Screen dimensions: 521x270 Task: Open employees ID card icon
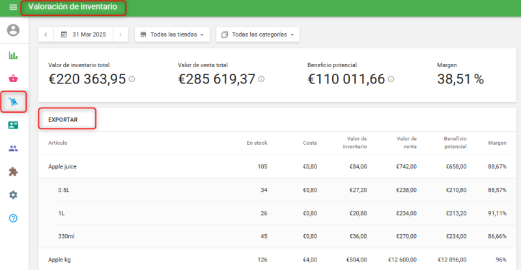pyautogui.click(x=13, y=125)
